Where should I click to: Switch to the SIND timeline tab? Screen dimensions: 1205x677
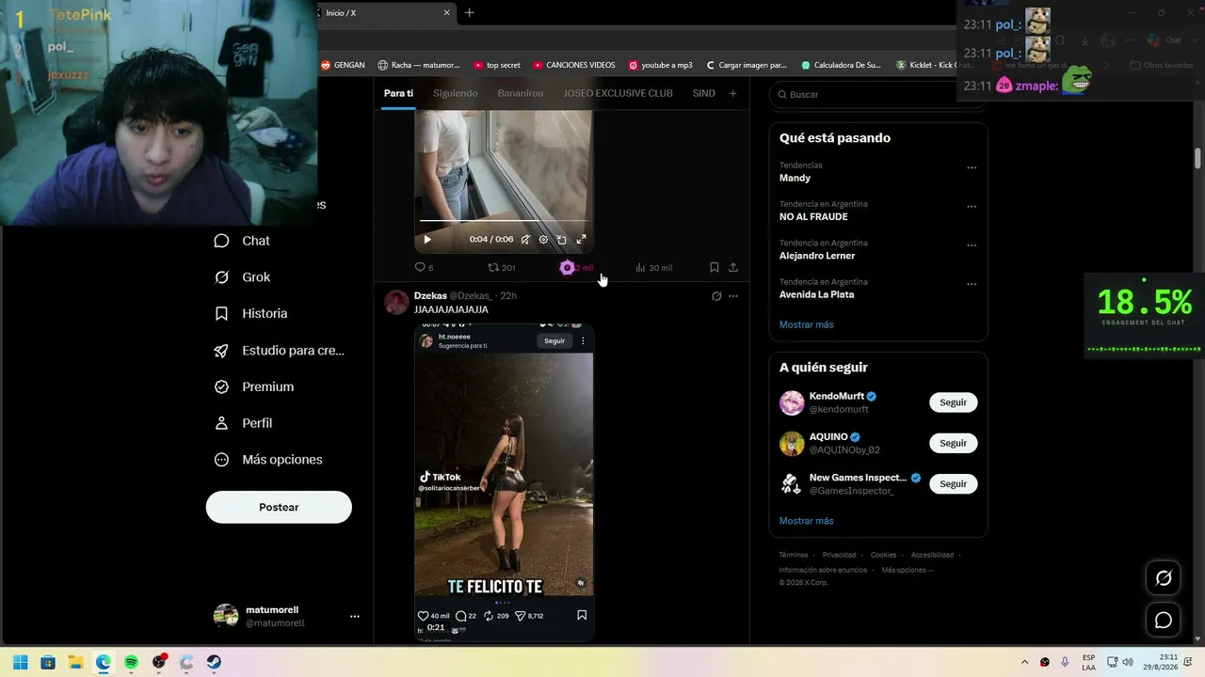click(x=703, y=93)
